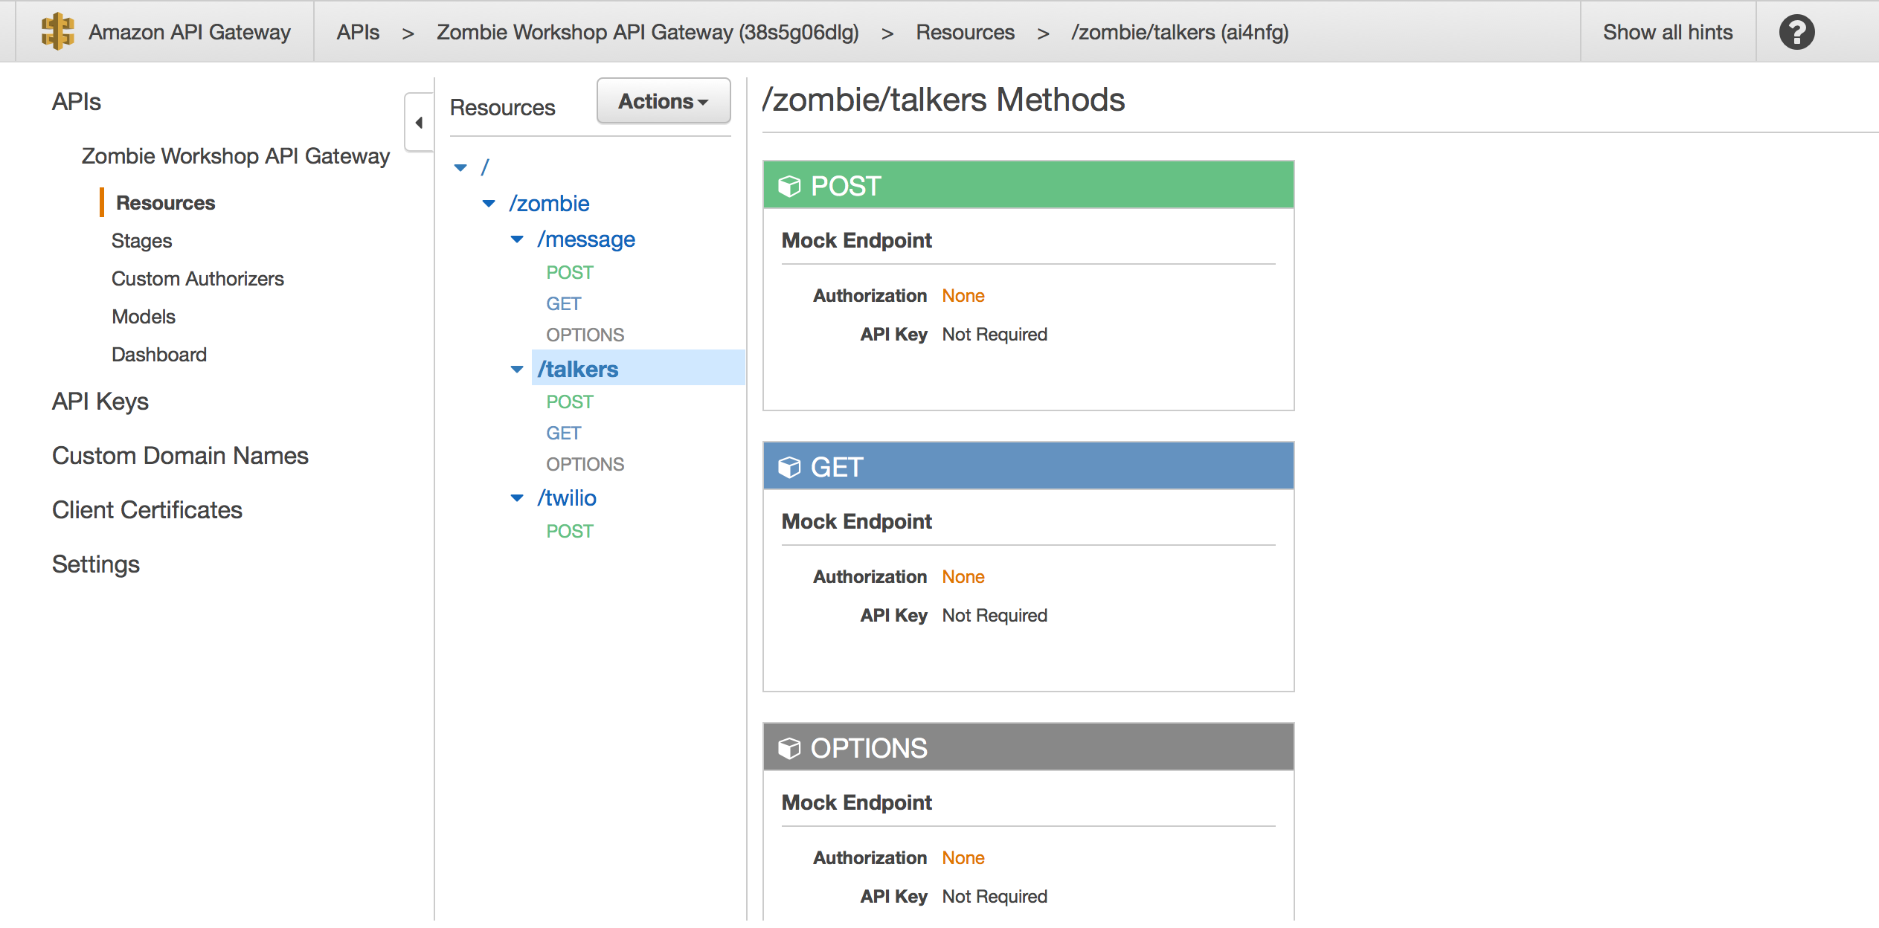
Task: Expand the /message resource tree item
Action: point(516,238)
